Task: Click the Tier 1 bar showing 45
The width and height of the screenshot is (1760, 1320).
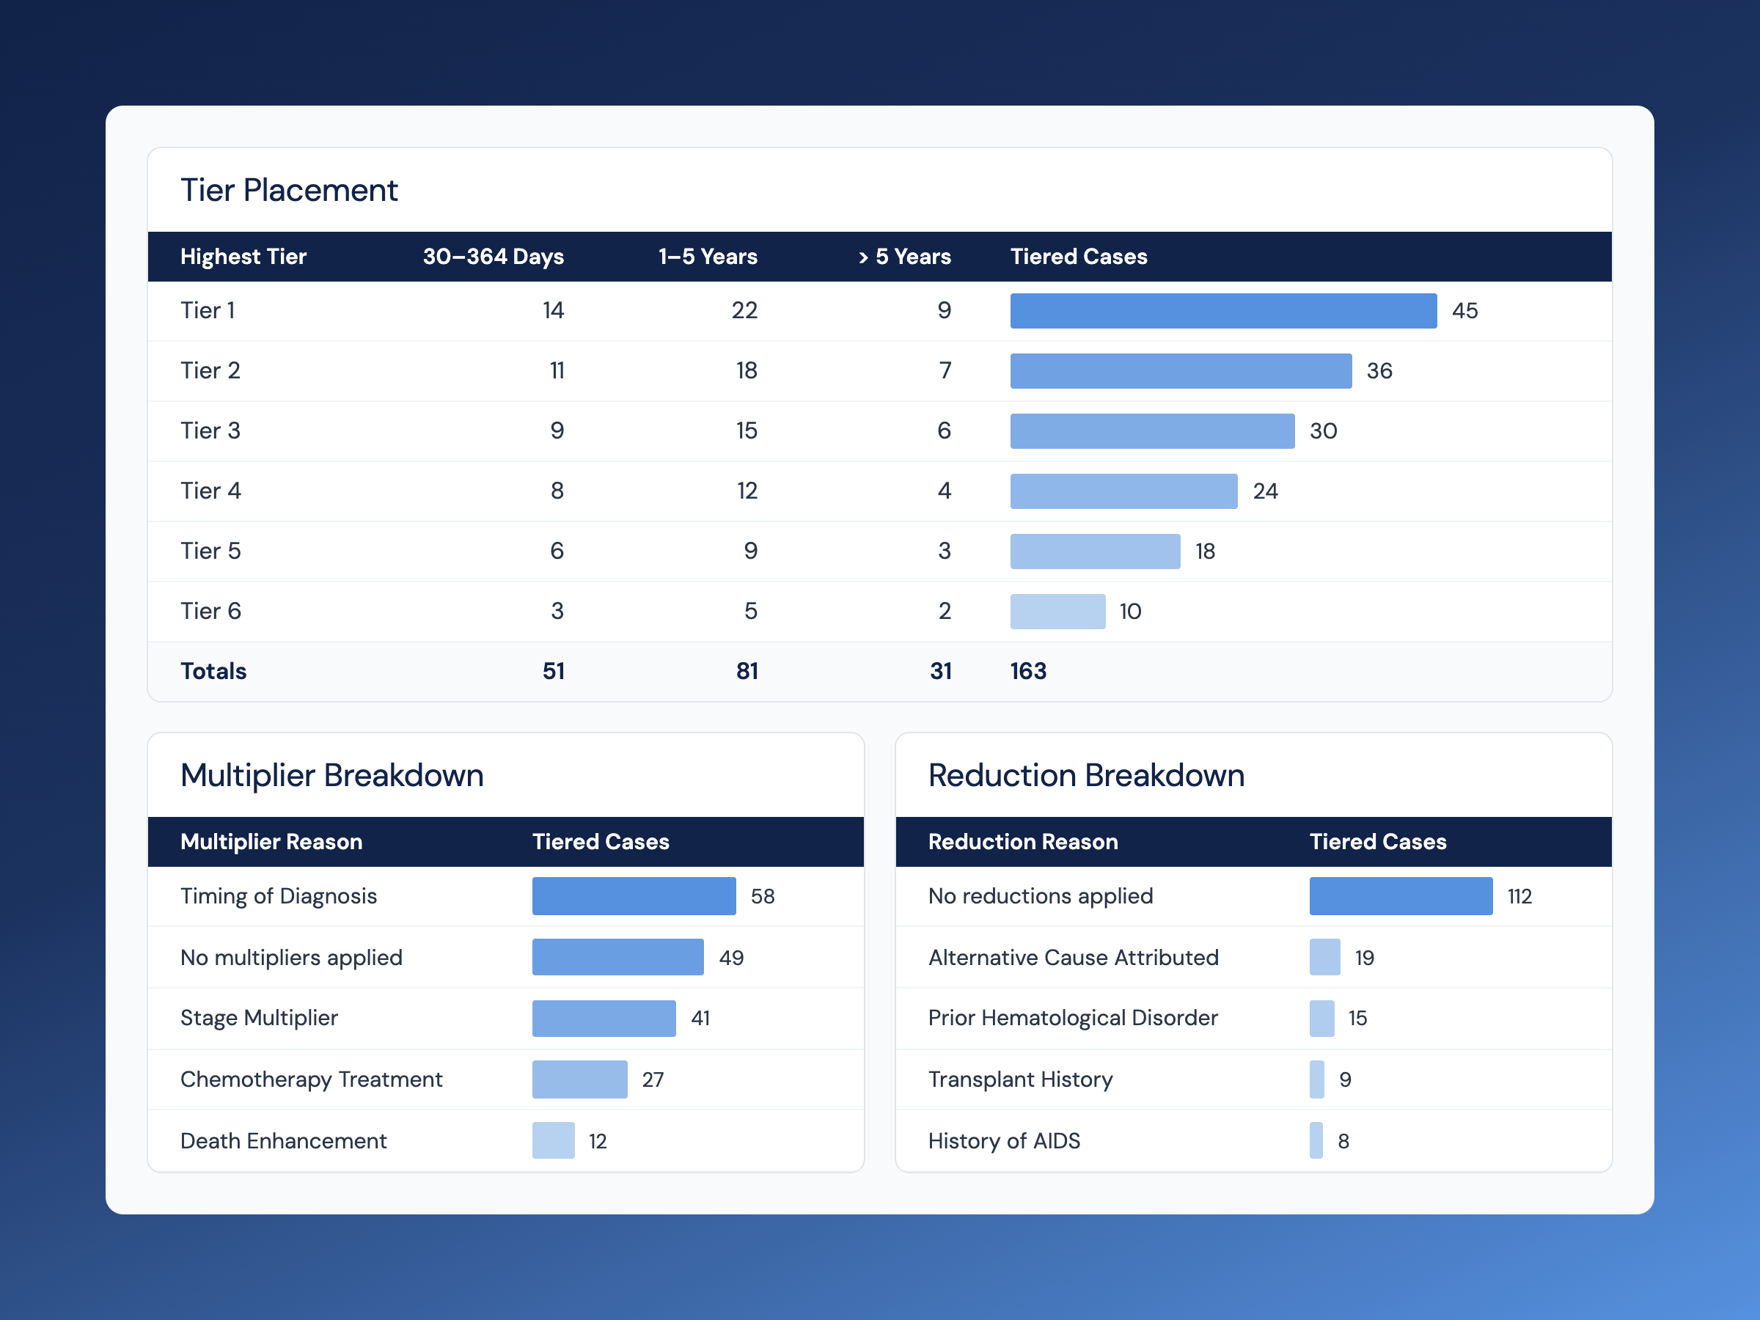Action: click(1223, 310)
